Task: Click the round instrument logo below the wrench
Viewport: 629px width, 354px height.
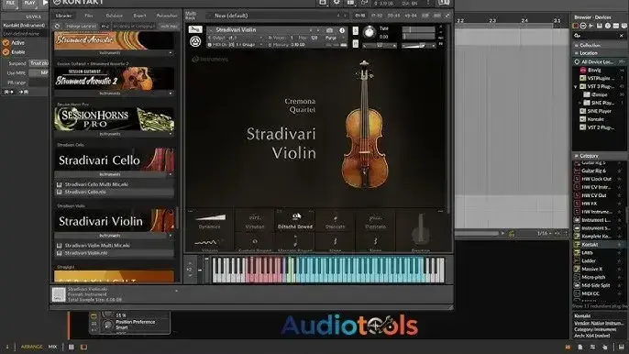Action: (195, 41)
